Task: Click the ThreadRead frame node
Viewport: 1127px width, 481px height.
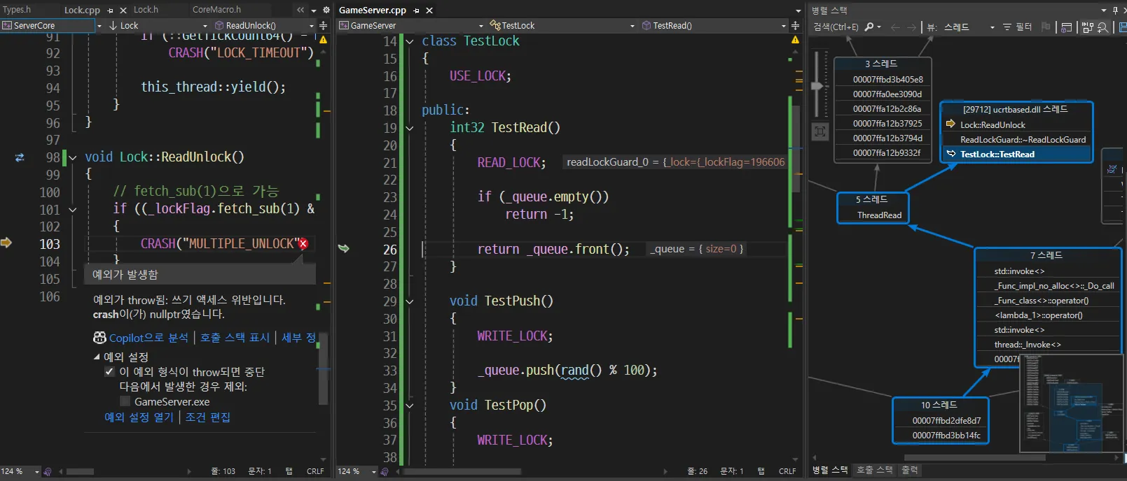Action: click(879, 215)
